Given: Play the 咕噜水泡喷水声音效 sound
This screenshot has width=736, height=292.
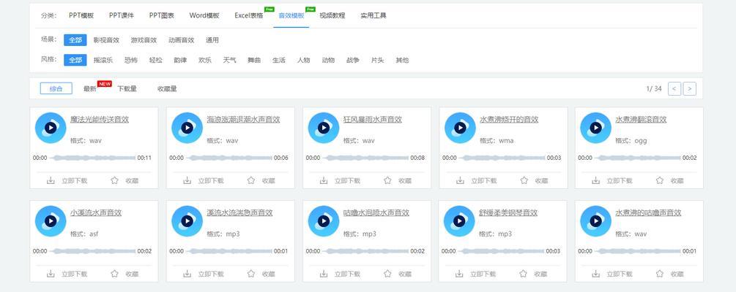Looking at the screenshot, I should point(324,221).
